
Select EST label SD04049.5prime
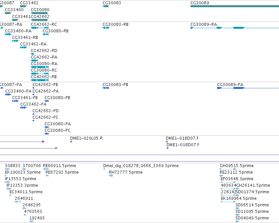click(x=252, y=218)
